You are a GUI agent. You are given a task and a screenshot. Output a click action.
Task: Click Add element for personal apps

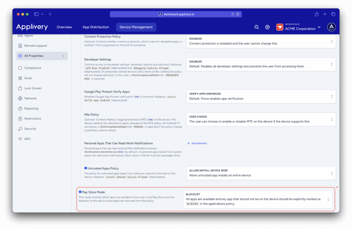[197, 143]
